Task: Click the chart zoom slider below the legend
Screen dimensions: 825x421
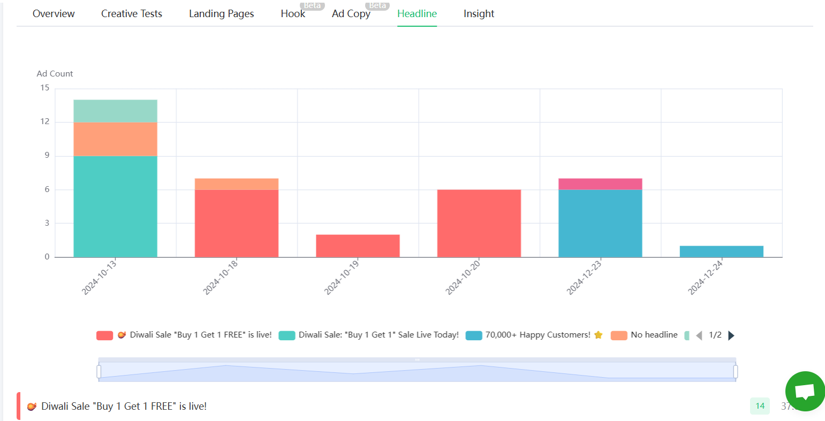Action: click(x=417, y=370)
